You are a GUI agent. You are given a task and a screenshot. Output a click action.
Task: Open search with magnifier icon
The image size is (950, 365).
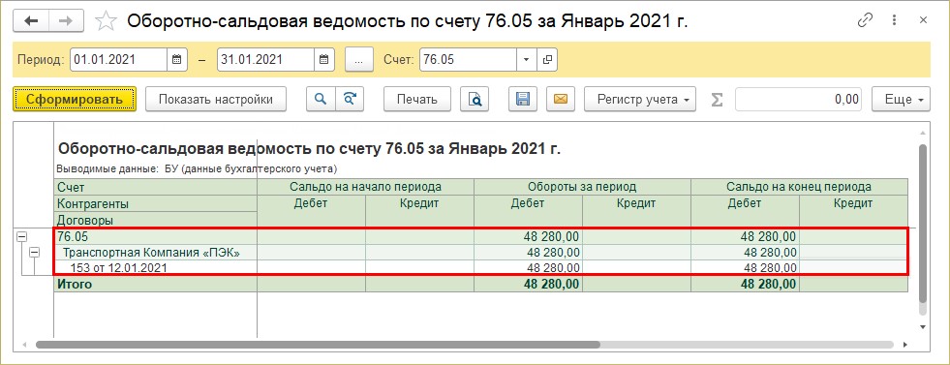[x=321, y=100]
